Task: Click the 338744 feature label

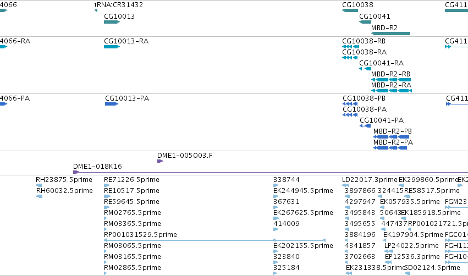Action: pyautogui.click(x=286, y=180)
